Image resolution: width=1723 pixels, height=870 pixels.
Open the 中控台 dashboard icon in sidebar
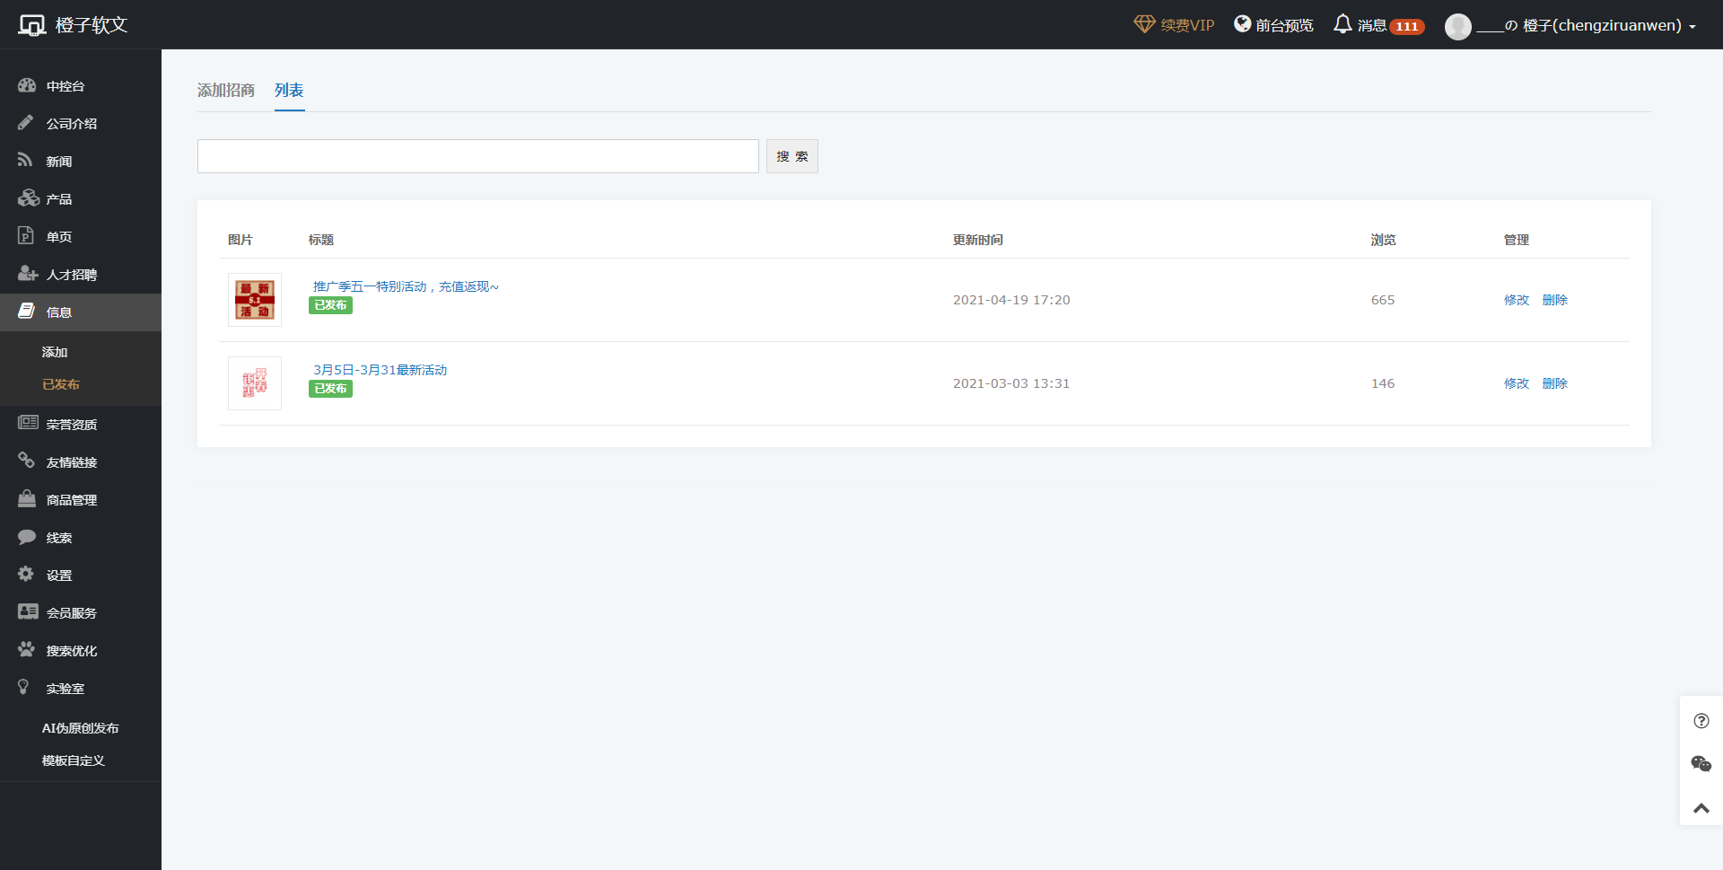click(x=27, y=85)
